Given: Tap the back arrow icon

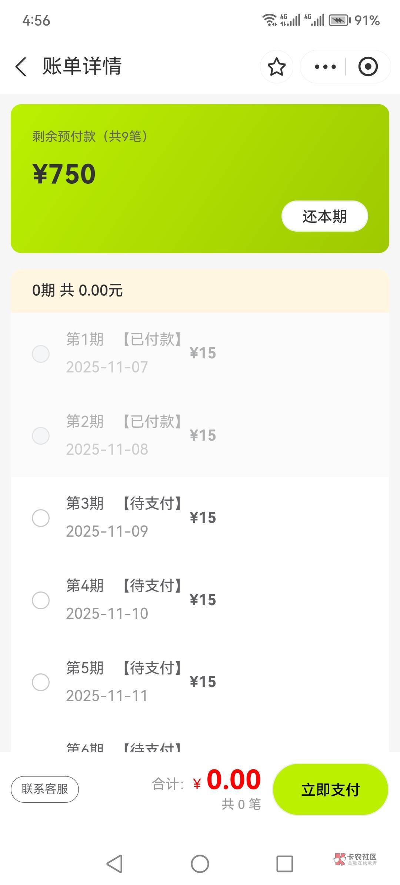Looking at the screenshot, I should pos(21,67).
